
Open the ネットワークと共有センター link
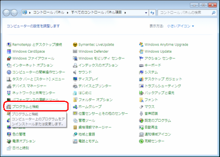coord(34,93)
